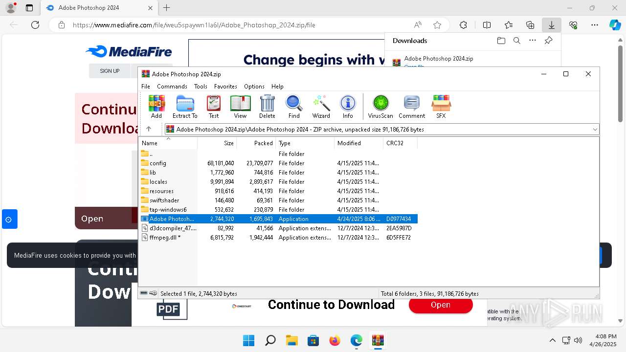The height and width of the screenshot is (352, 626).
Task: Go up one folder level arrow
Action: tap(149, 129)
